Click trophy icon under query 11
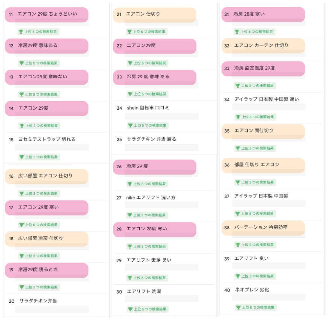The height and width of the screenshot is (320, 328). [21, 32]
